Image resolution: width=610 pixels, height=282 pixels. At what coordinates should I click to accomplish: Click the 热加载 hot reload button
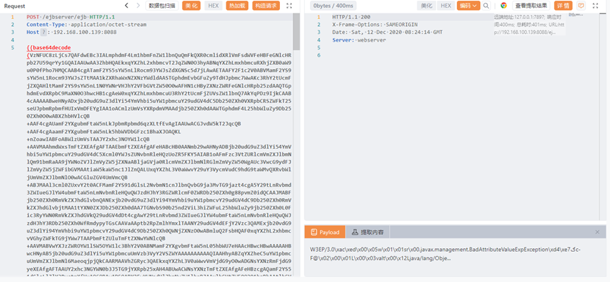pyautogui.click(x=237, y=6)
